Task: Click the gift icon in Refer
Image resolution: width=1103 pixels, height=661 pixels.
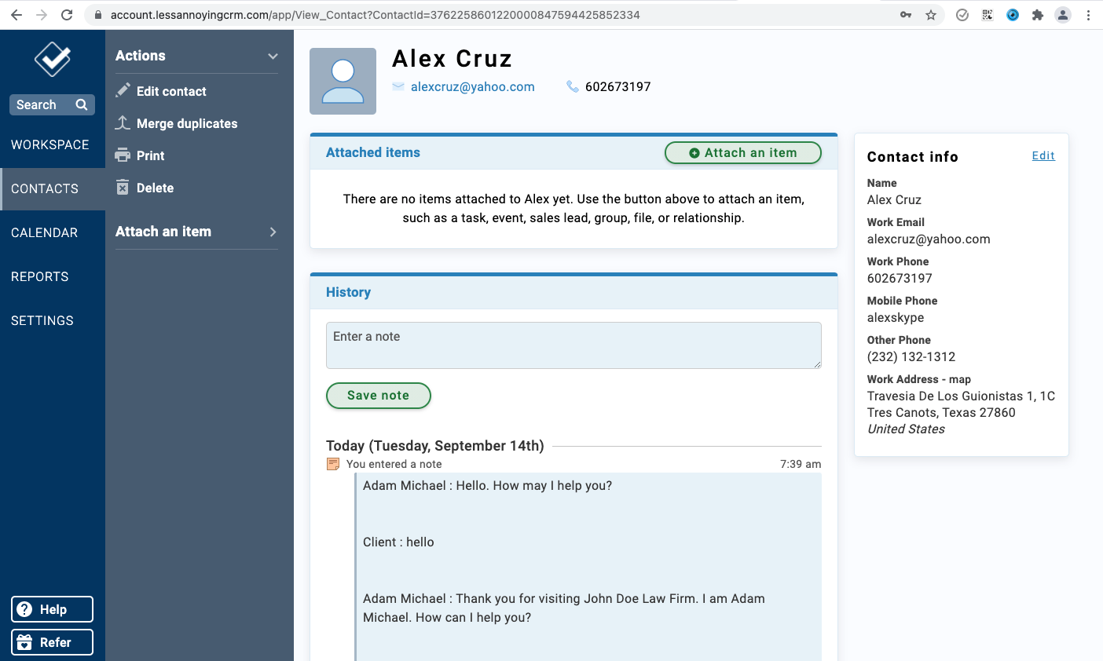Action: pos(25,642)
